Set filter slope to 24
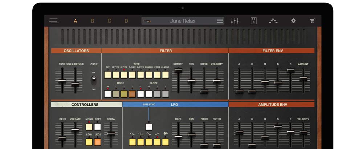363x149 pixels. [149, 94]
